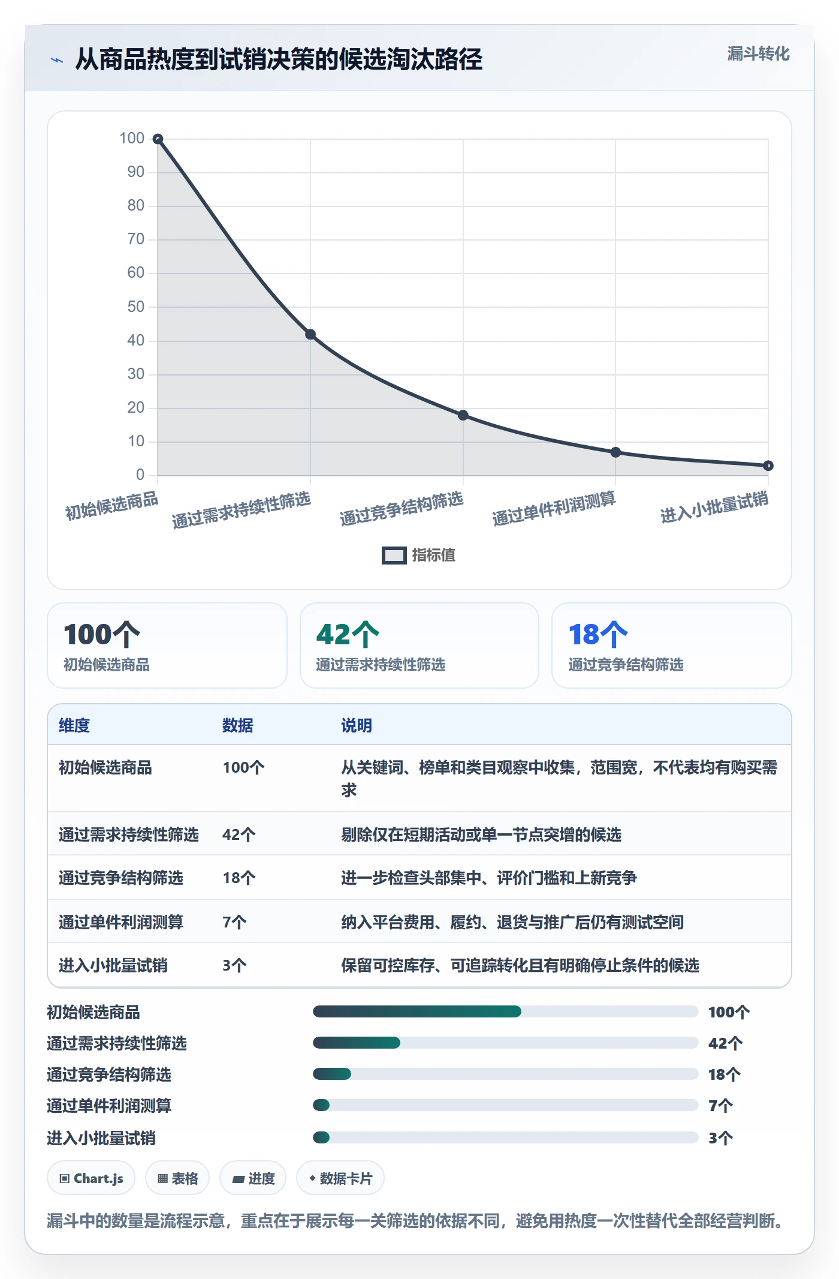Click the table value 18个
Image resolution: width=839 pixels, height=1279 pixels.
pos(239,878)
